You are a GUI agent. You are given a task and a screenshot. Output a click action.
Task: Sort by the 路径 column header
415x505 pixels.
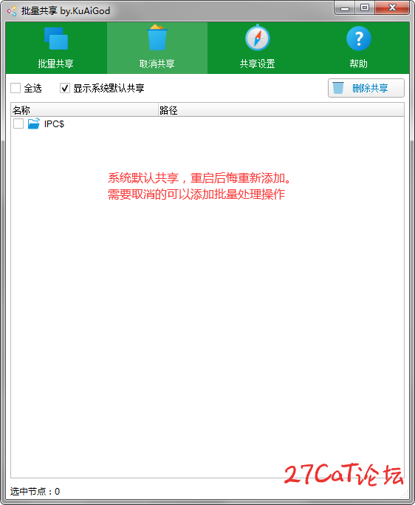pos(281,110)
